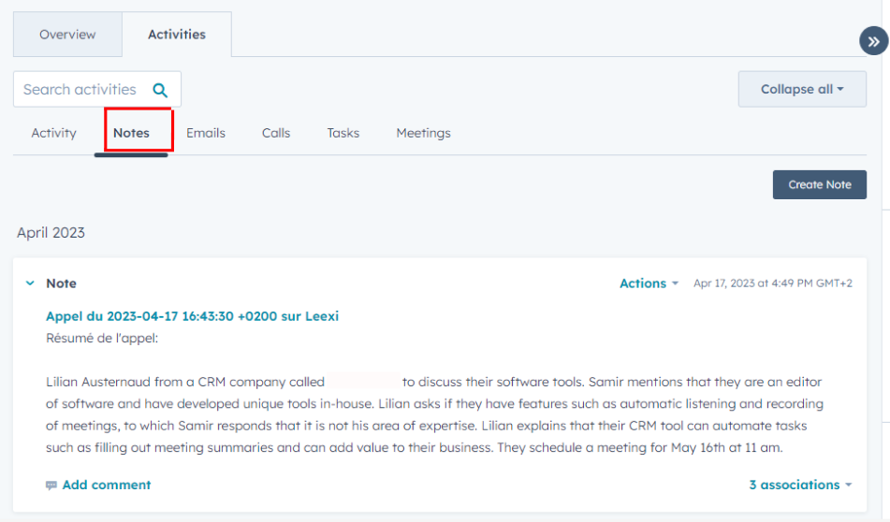Click the Add comment link

point(106,485)
